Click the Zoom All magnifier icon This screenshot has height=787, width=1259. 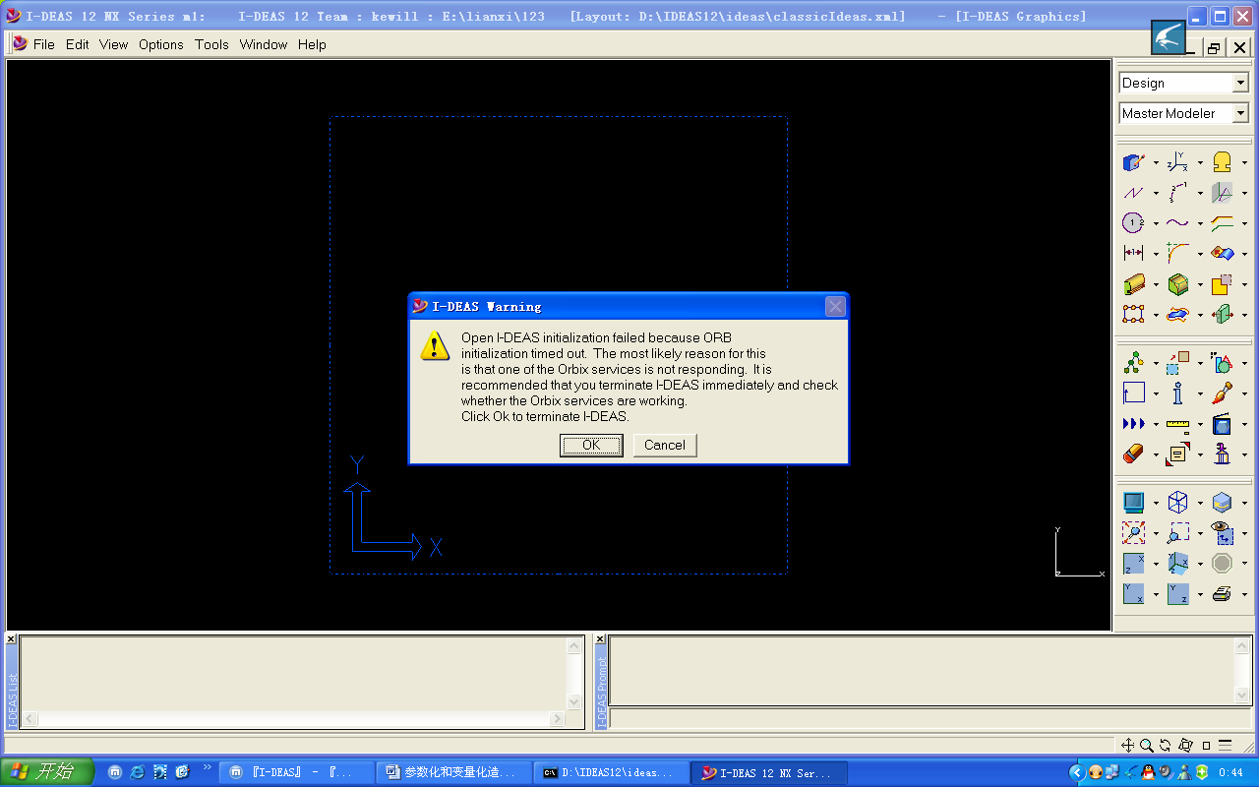click(1134, 533)
